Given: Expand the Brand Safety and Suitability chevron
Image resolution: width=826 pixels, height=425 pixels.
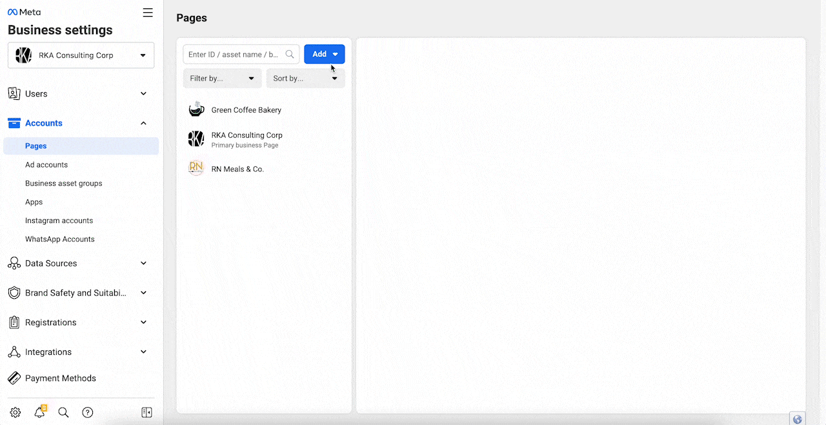Looking at the screenshot, I should tap(143, 293).
